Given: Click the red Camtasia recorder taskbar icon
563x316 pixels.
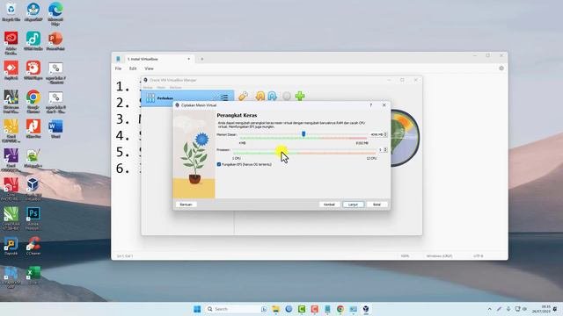Looking at the screenshot, I should coord(315,309).
